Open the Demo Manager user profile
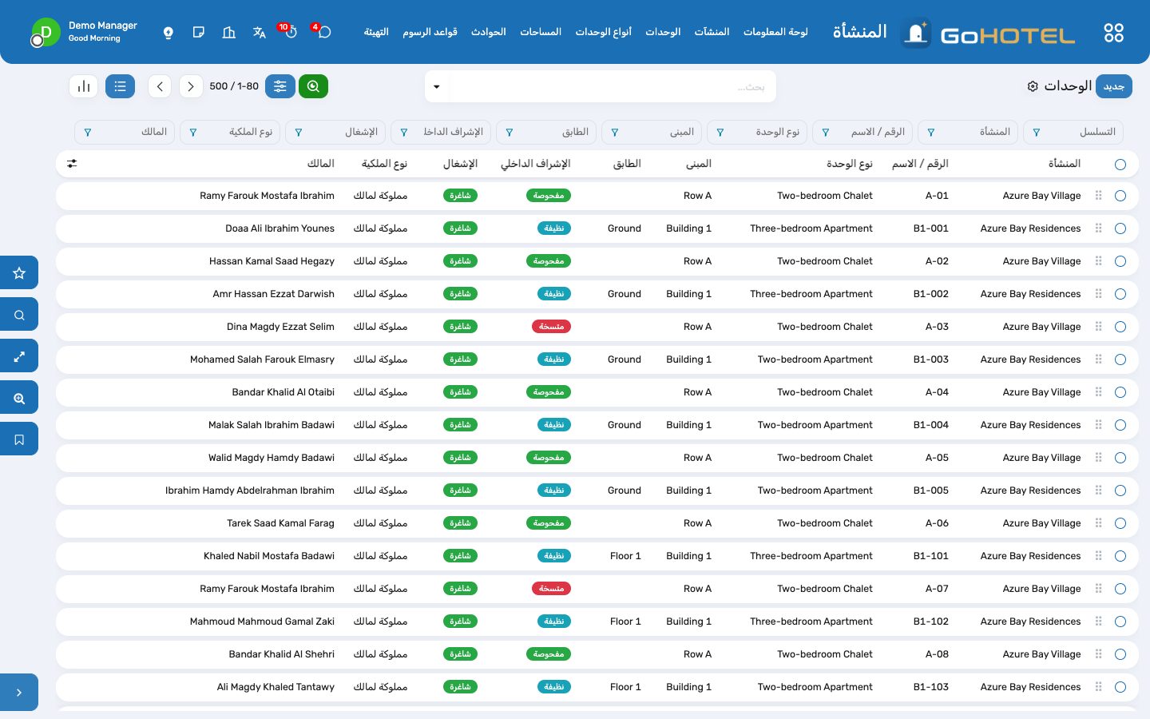1150x719 pixels. tap(83, 32)
